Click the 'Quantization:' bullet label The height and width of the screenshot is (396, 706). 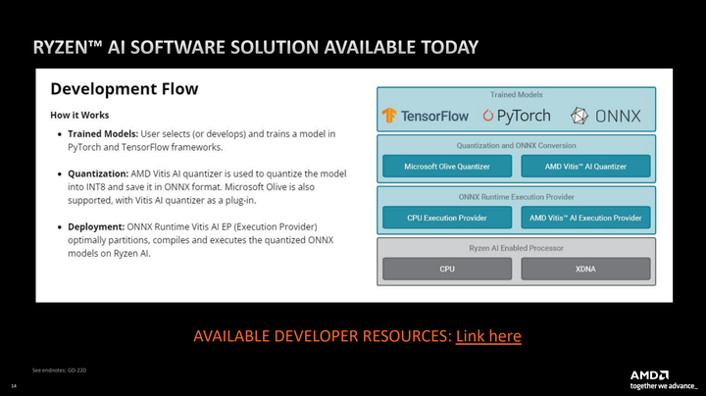point(98,173)
